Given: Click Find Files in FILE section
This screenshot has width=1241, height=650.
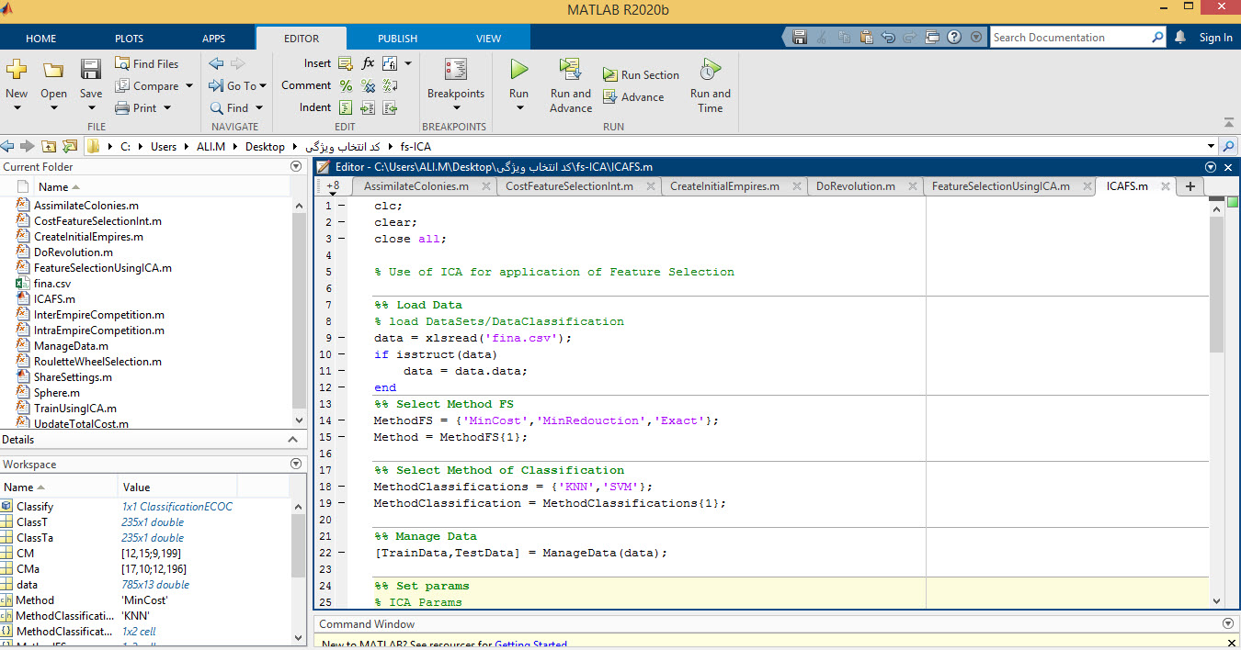Looking at the screenshot, I should coord(146,63).
